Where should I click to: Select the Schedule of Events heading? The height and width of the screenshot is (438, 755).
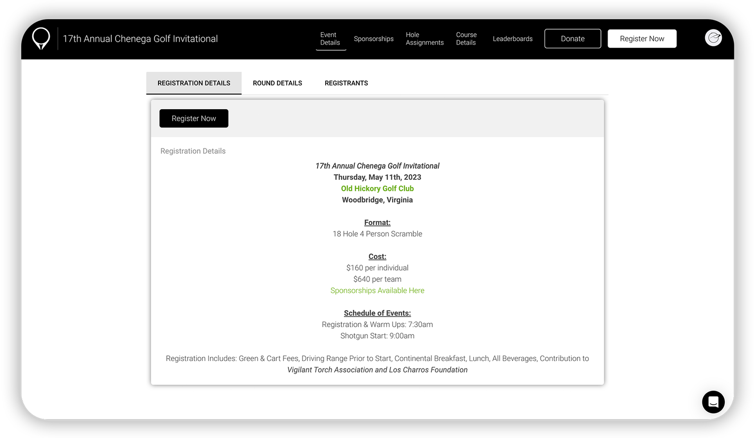(x=377, y=313)
